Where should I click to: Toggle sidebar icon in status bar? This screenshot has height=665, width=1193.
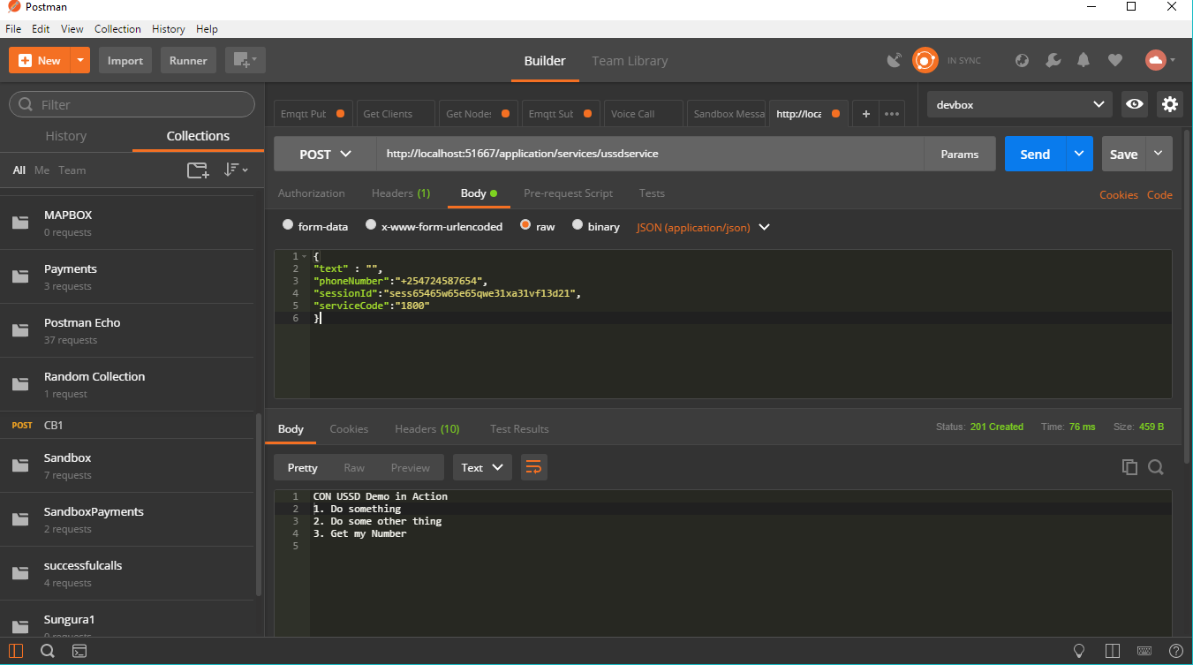16,651
